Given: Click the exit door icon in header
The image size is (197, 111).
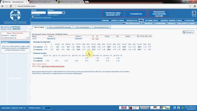Looking at the screenshot, I should (194, 13).
